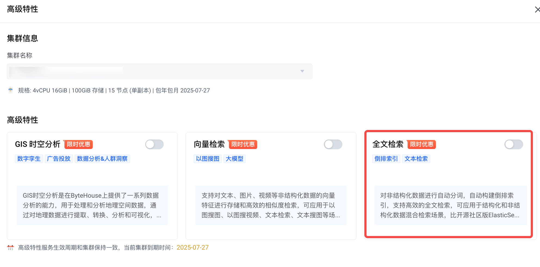Select the 倒排索引 tag
The width and height of the screenshot is (540, 267).
[386, 159]
